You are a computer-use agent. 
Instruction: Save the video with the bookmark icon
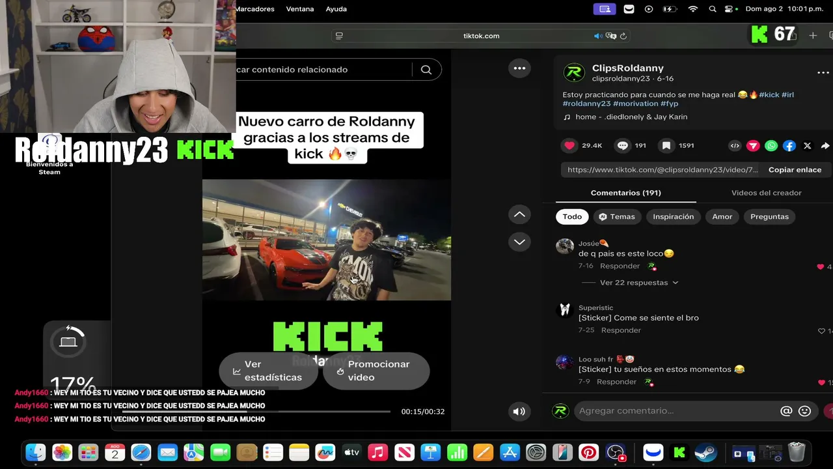(666, 146)
